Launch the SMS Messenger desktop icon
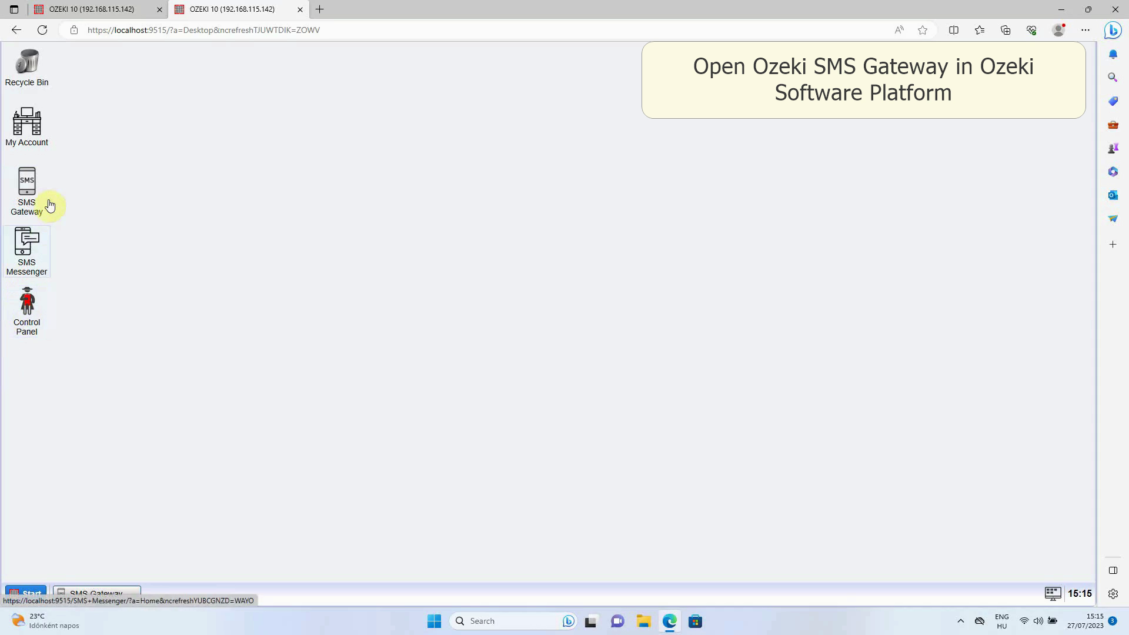Viewport: 1129px width, 635px height. (26, 252)
